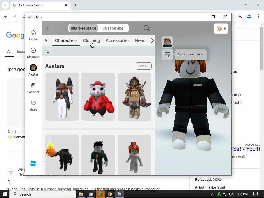Select the All tab in Google results
This screenshot has width=264, height=198.
[x=9, y=51]
